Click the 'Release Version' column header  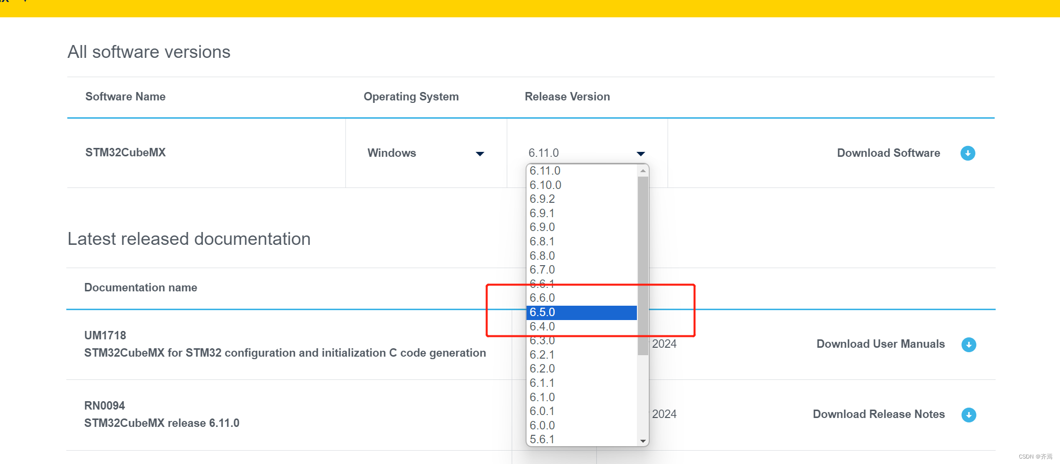(567, 97)
